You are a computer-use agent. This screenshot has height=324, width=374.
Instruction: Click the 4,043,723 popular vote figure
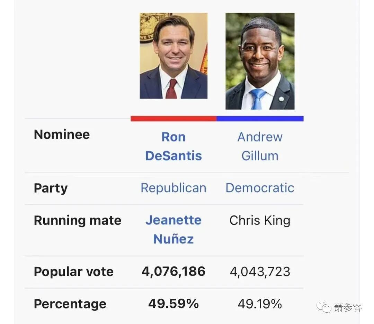(260, 272)
